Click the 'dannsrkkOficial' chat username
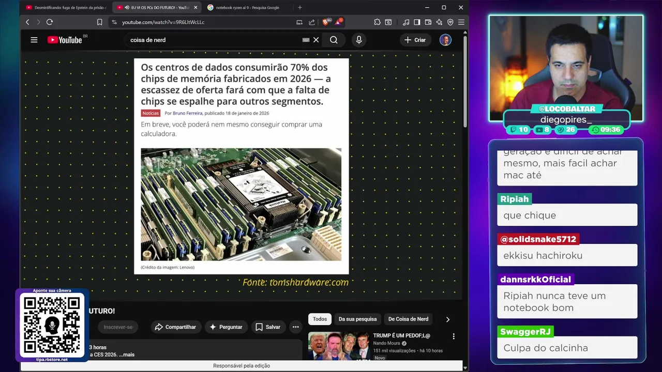 coord(536,280)
